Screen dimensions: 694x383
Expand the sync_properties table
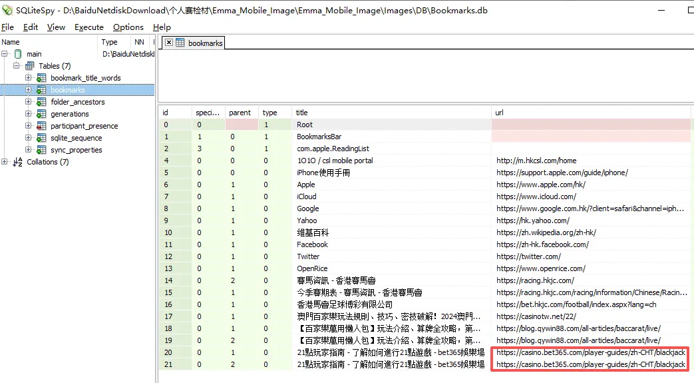(29, 149)
